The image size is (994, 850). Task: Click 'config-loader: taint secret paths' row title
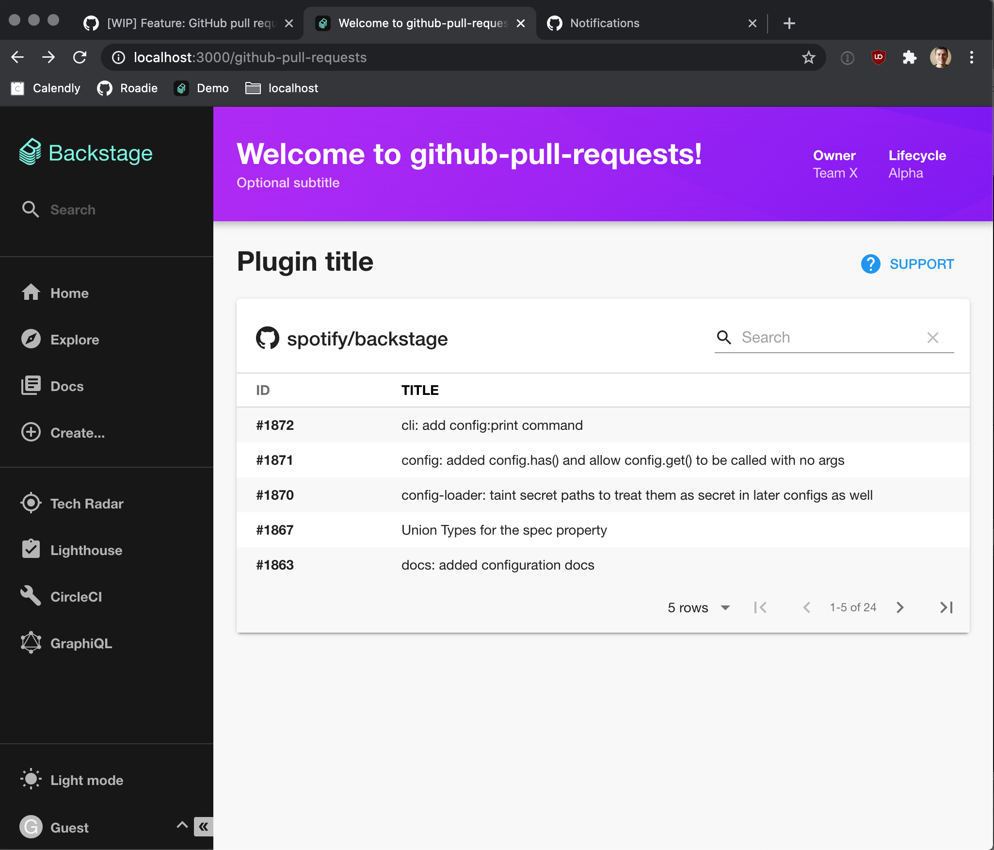[x=637, y=495]
